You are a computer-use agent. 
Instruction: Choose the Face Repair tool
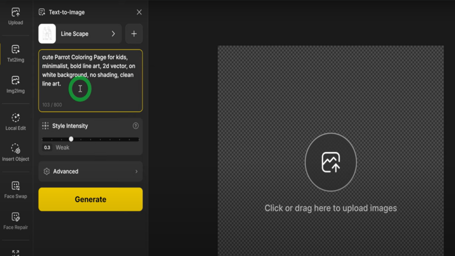pyautogui.click(x=16, y=221)
